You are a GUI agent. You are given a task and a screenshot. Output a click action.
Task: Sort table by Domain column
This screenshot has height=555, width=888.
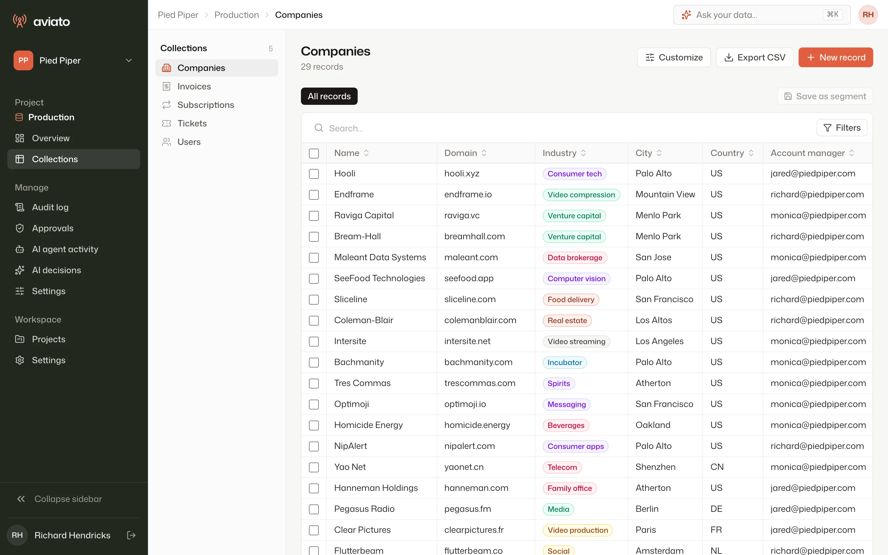click(x=465, y=153)
